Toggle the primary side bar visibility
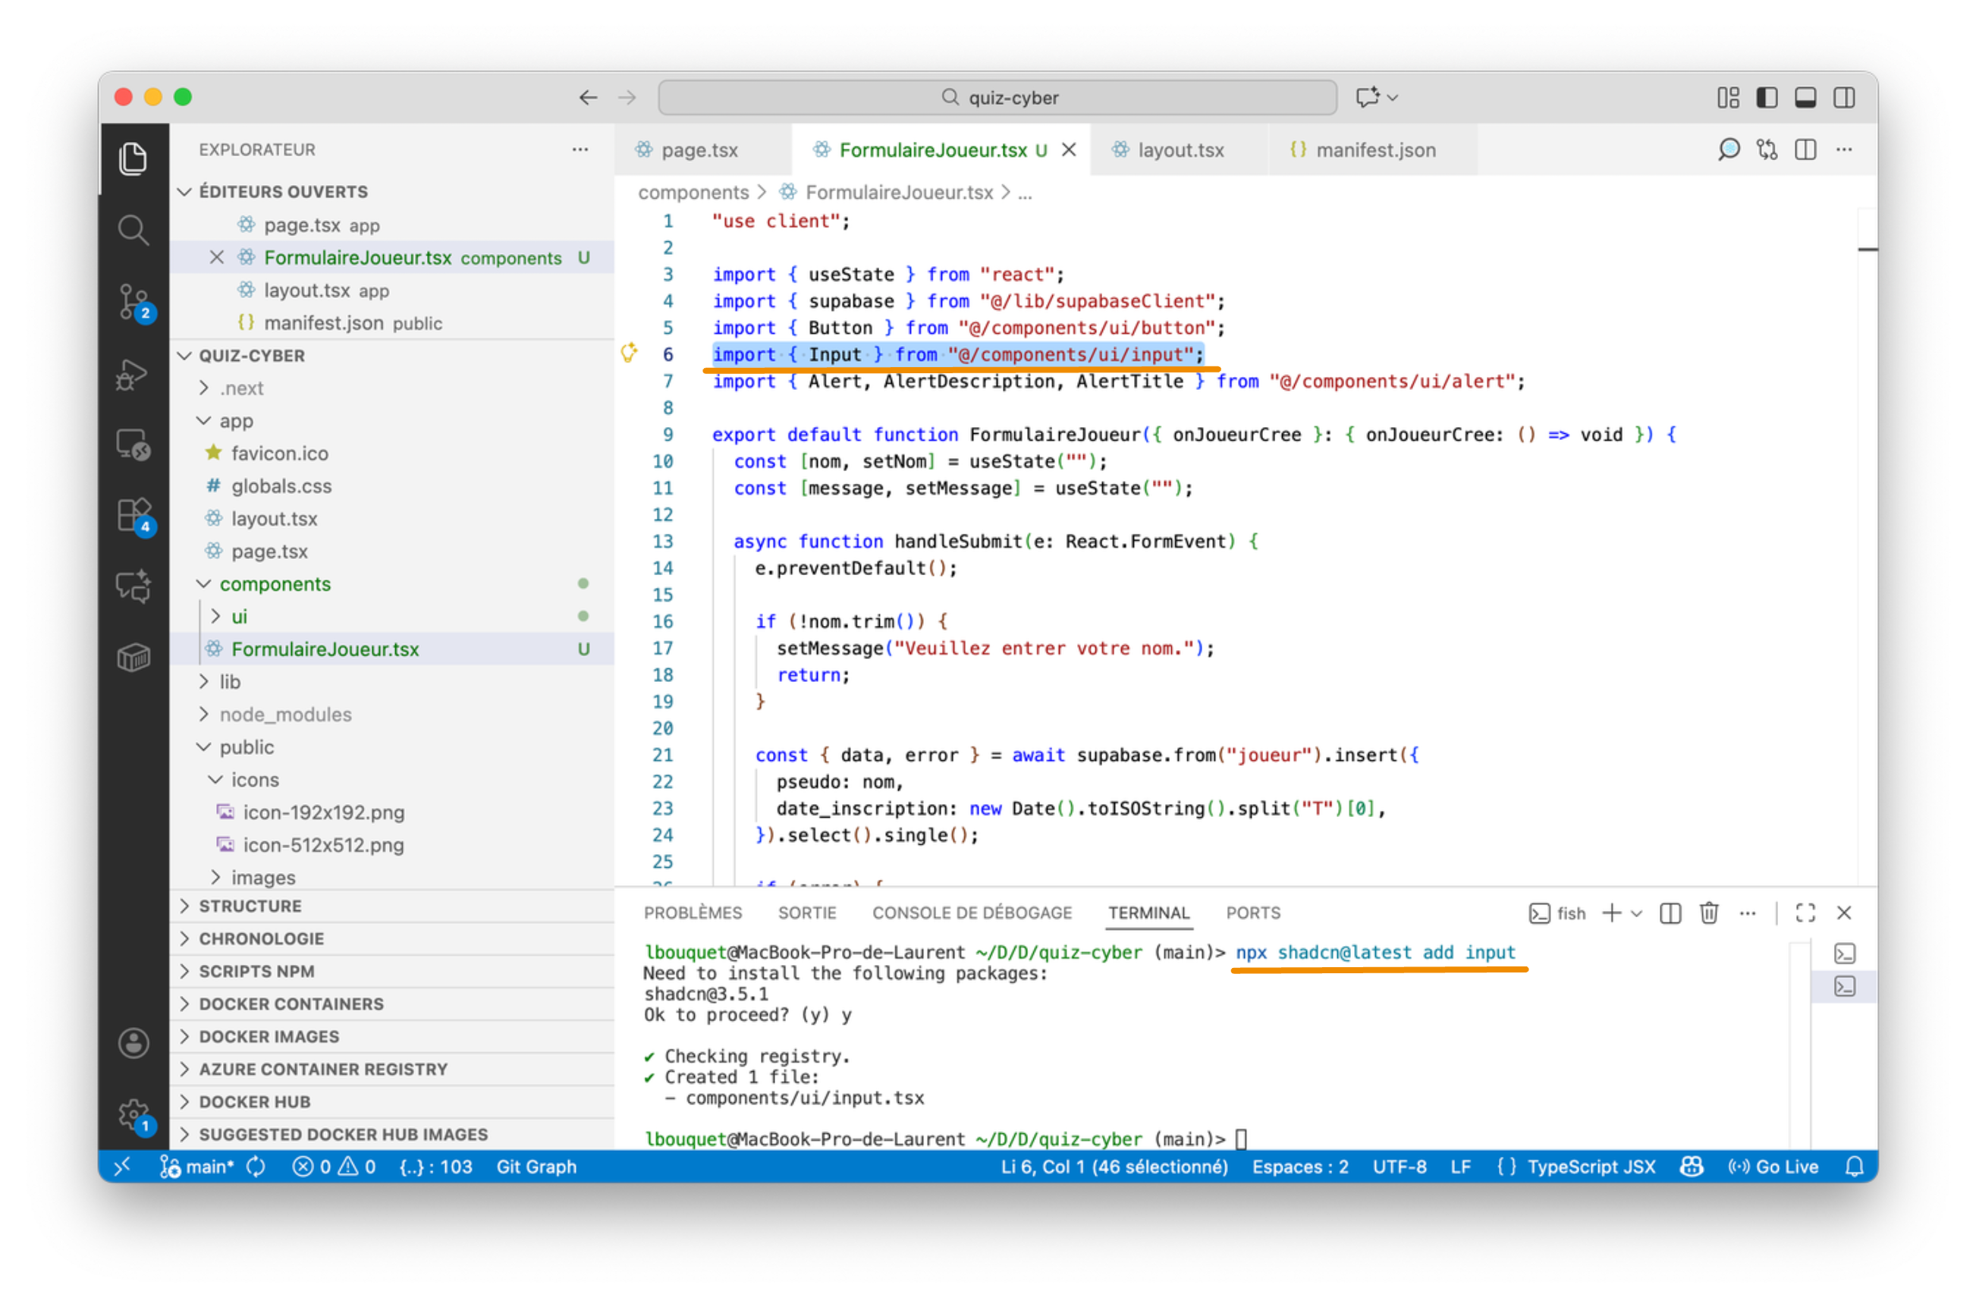 coord(1767,98)
